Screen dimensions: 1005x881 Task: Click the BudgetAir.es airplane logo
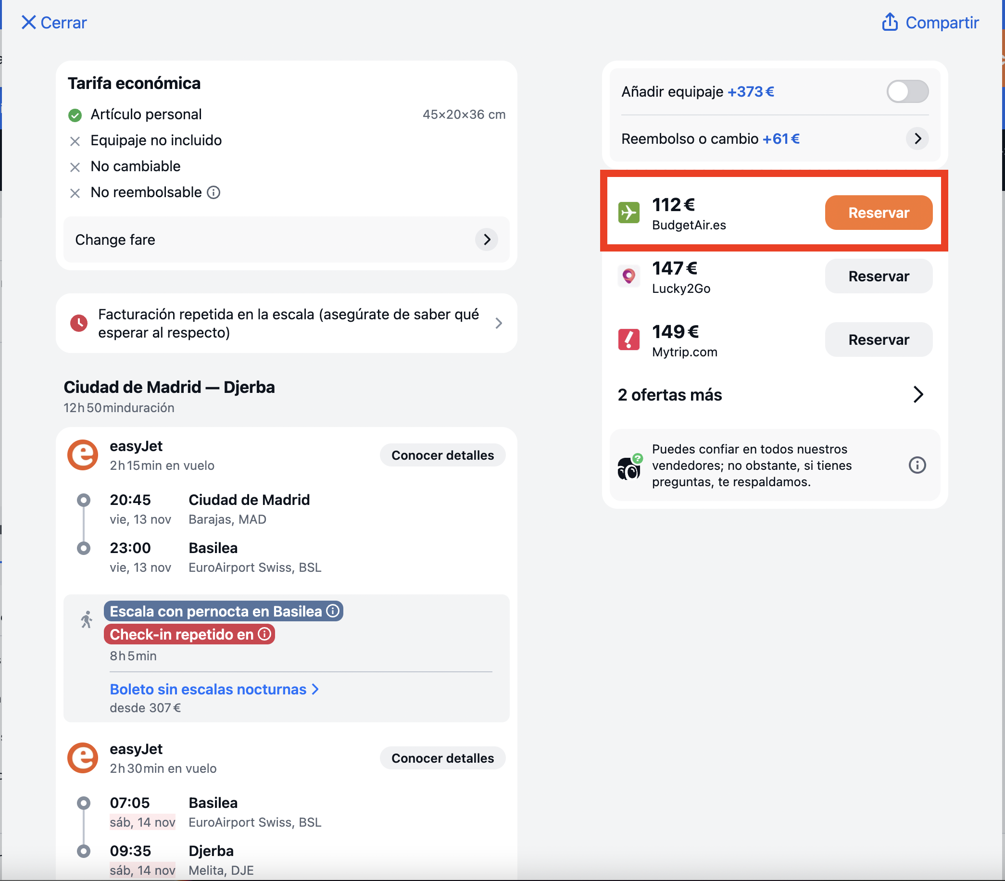[x=628, y=213]
